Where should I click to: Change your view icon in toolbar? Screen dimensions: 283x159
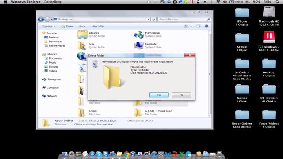click(187, 26)
